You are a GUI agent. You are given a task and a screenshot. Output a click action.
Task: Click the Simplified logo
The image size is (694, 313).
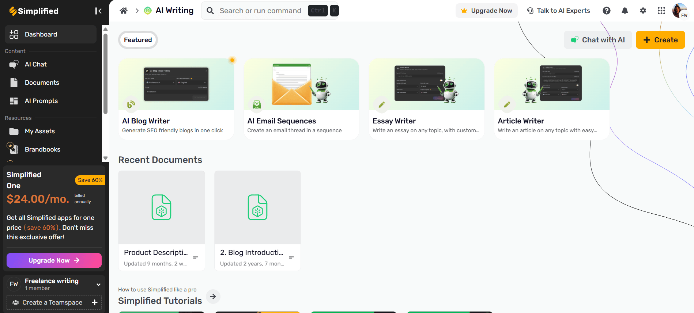(34, 11)
